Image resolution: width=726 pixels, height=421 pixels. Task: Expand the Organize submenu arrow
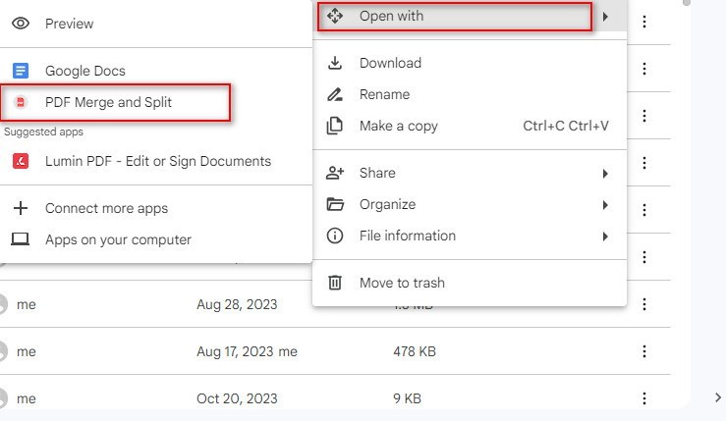(605, 205)
